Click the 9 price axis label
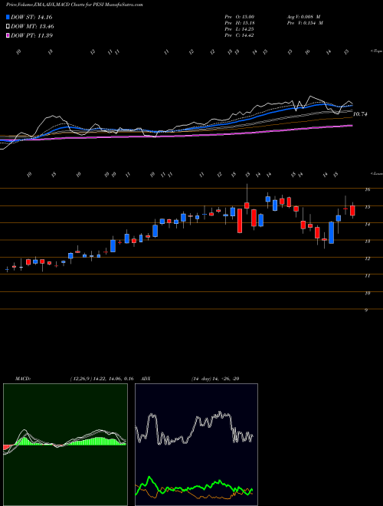The width and height of the screenshot is (383, 506). point(366,310)
